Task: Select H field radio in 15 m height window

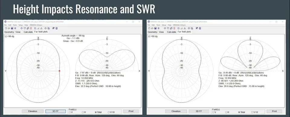Action: (226, 112)
